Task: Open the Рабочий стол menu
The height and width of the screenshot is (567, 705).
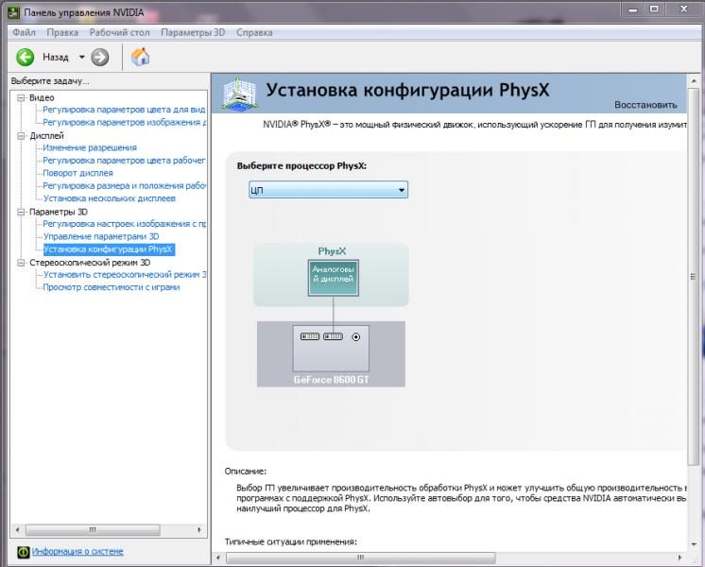Action: pyautogui.click(x=119, y=32)
